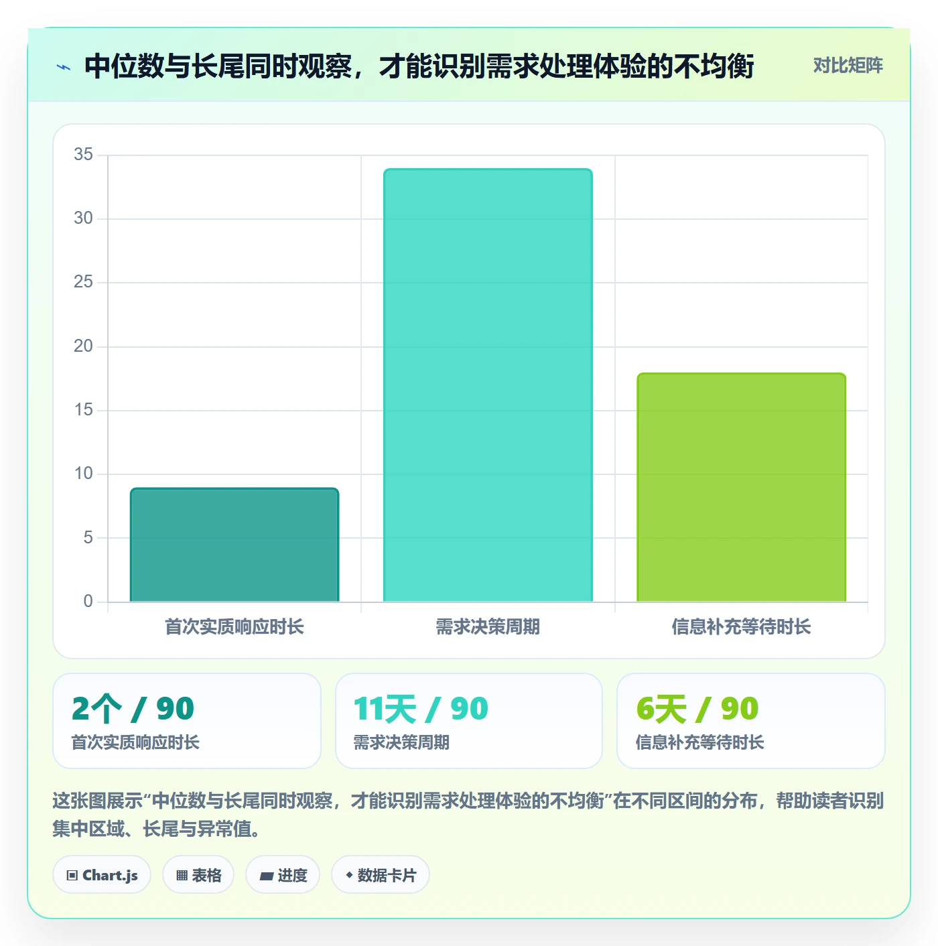Image resolution: width=938 pixels, height=946 pixels.
Task: Open the 6天 / 90 data card
Action: coord(751,721)
